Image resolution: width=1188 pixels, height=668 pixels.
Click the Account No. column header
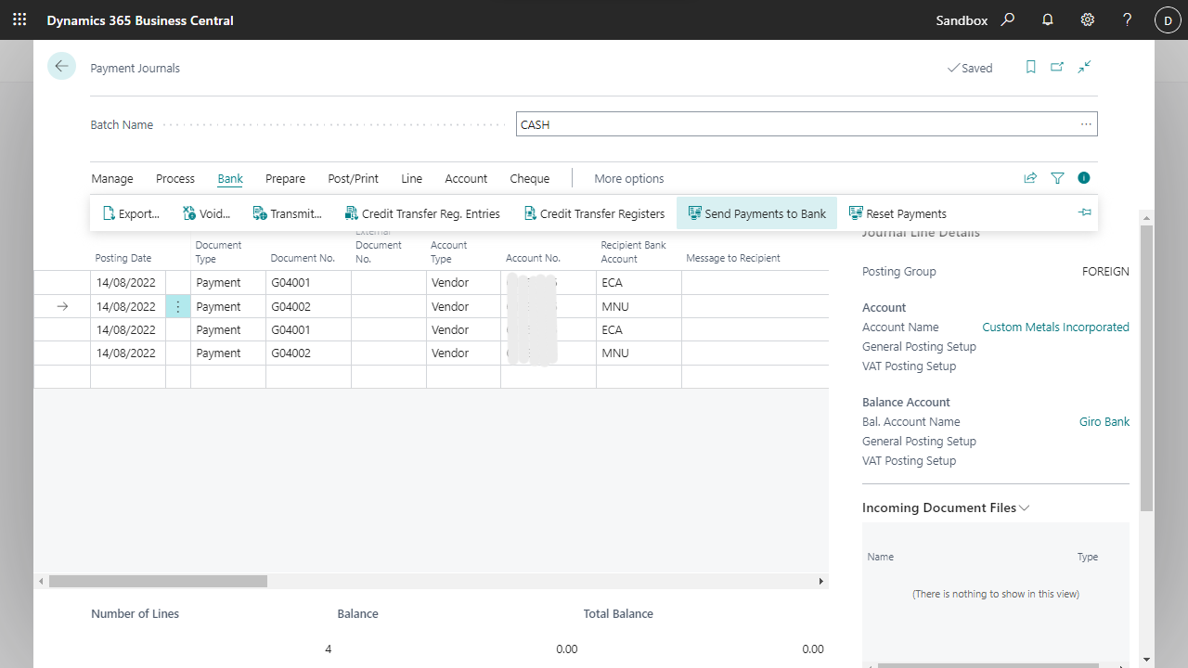(533, 258)
